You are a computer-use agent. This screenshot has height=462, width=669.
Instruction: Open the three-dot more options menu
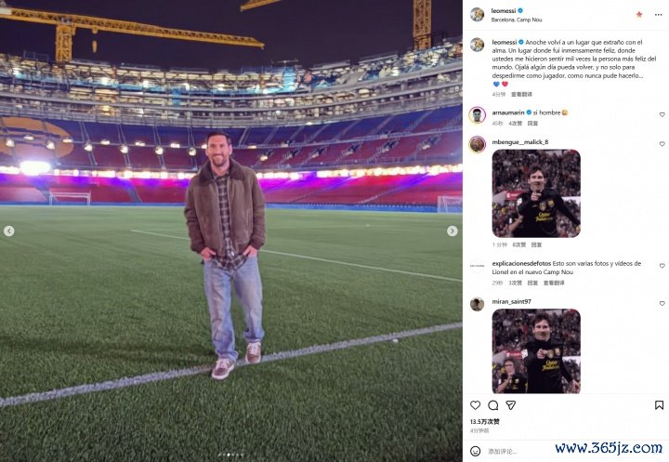pos(659,14)
